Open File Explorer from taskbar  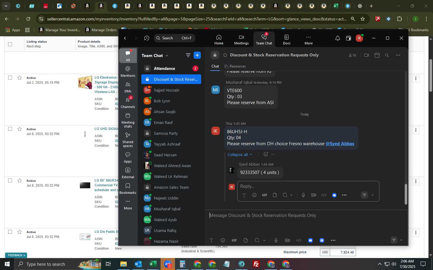124,264
